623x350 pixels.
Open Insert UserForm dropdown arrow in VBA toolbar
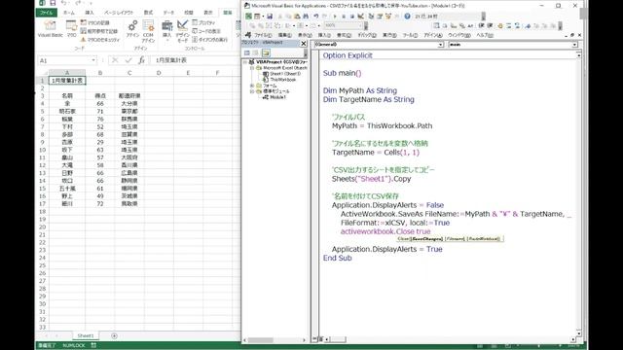pos(263,17)
